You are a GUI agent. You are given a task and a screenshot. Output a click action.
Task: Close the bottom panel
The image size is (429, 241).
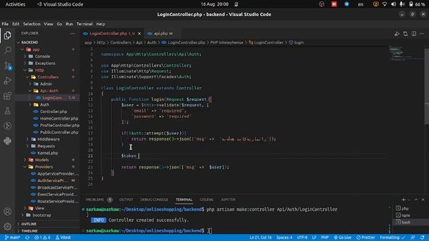pyautogui.click(x=423, y=199)
